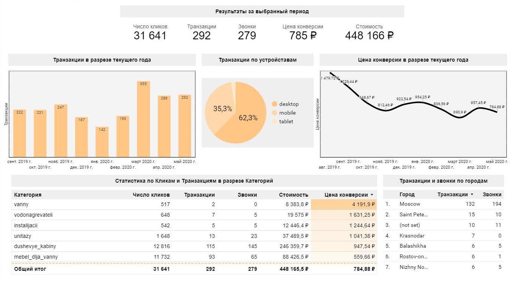Click the desktop legend color dot
This screenshot has height=284, width=513.
pos(274,104)
